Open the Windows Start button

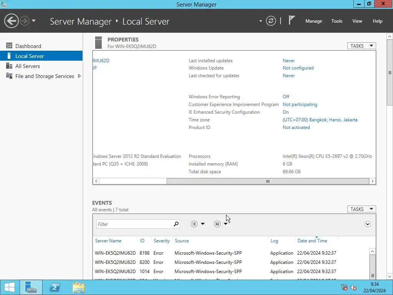pyautogui.click(x=10, y=287)
